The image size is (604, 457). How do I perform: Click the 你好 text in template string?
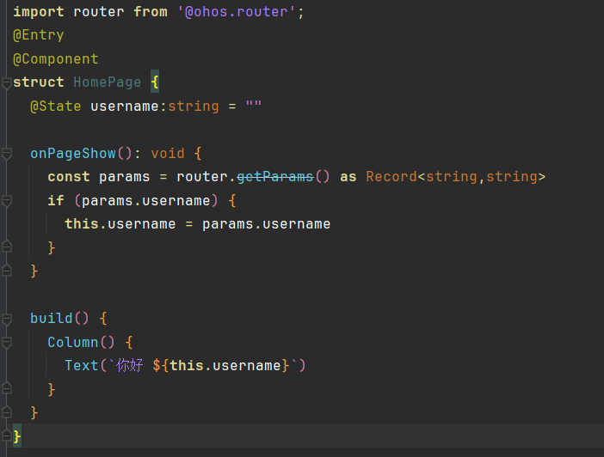(129, 365)
